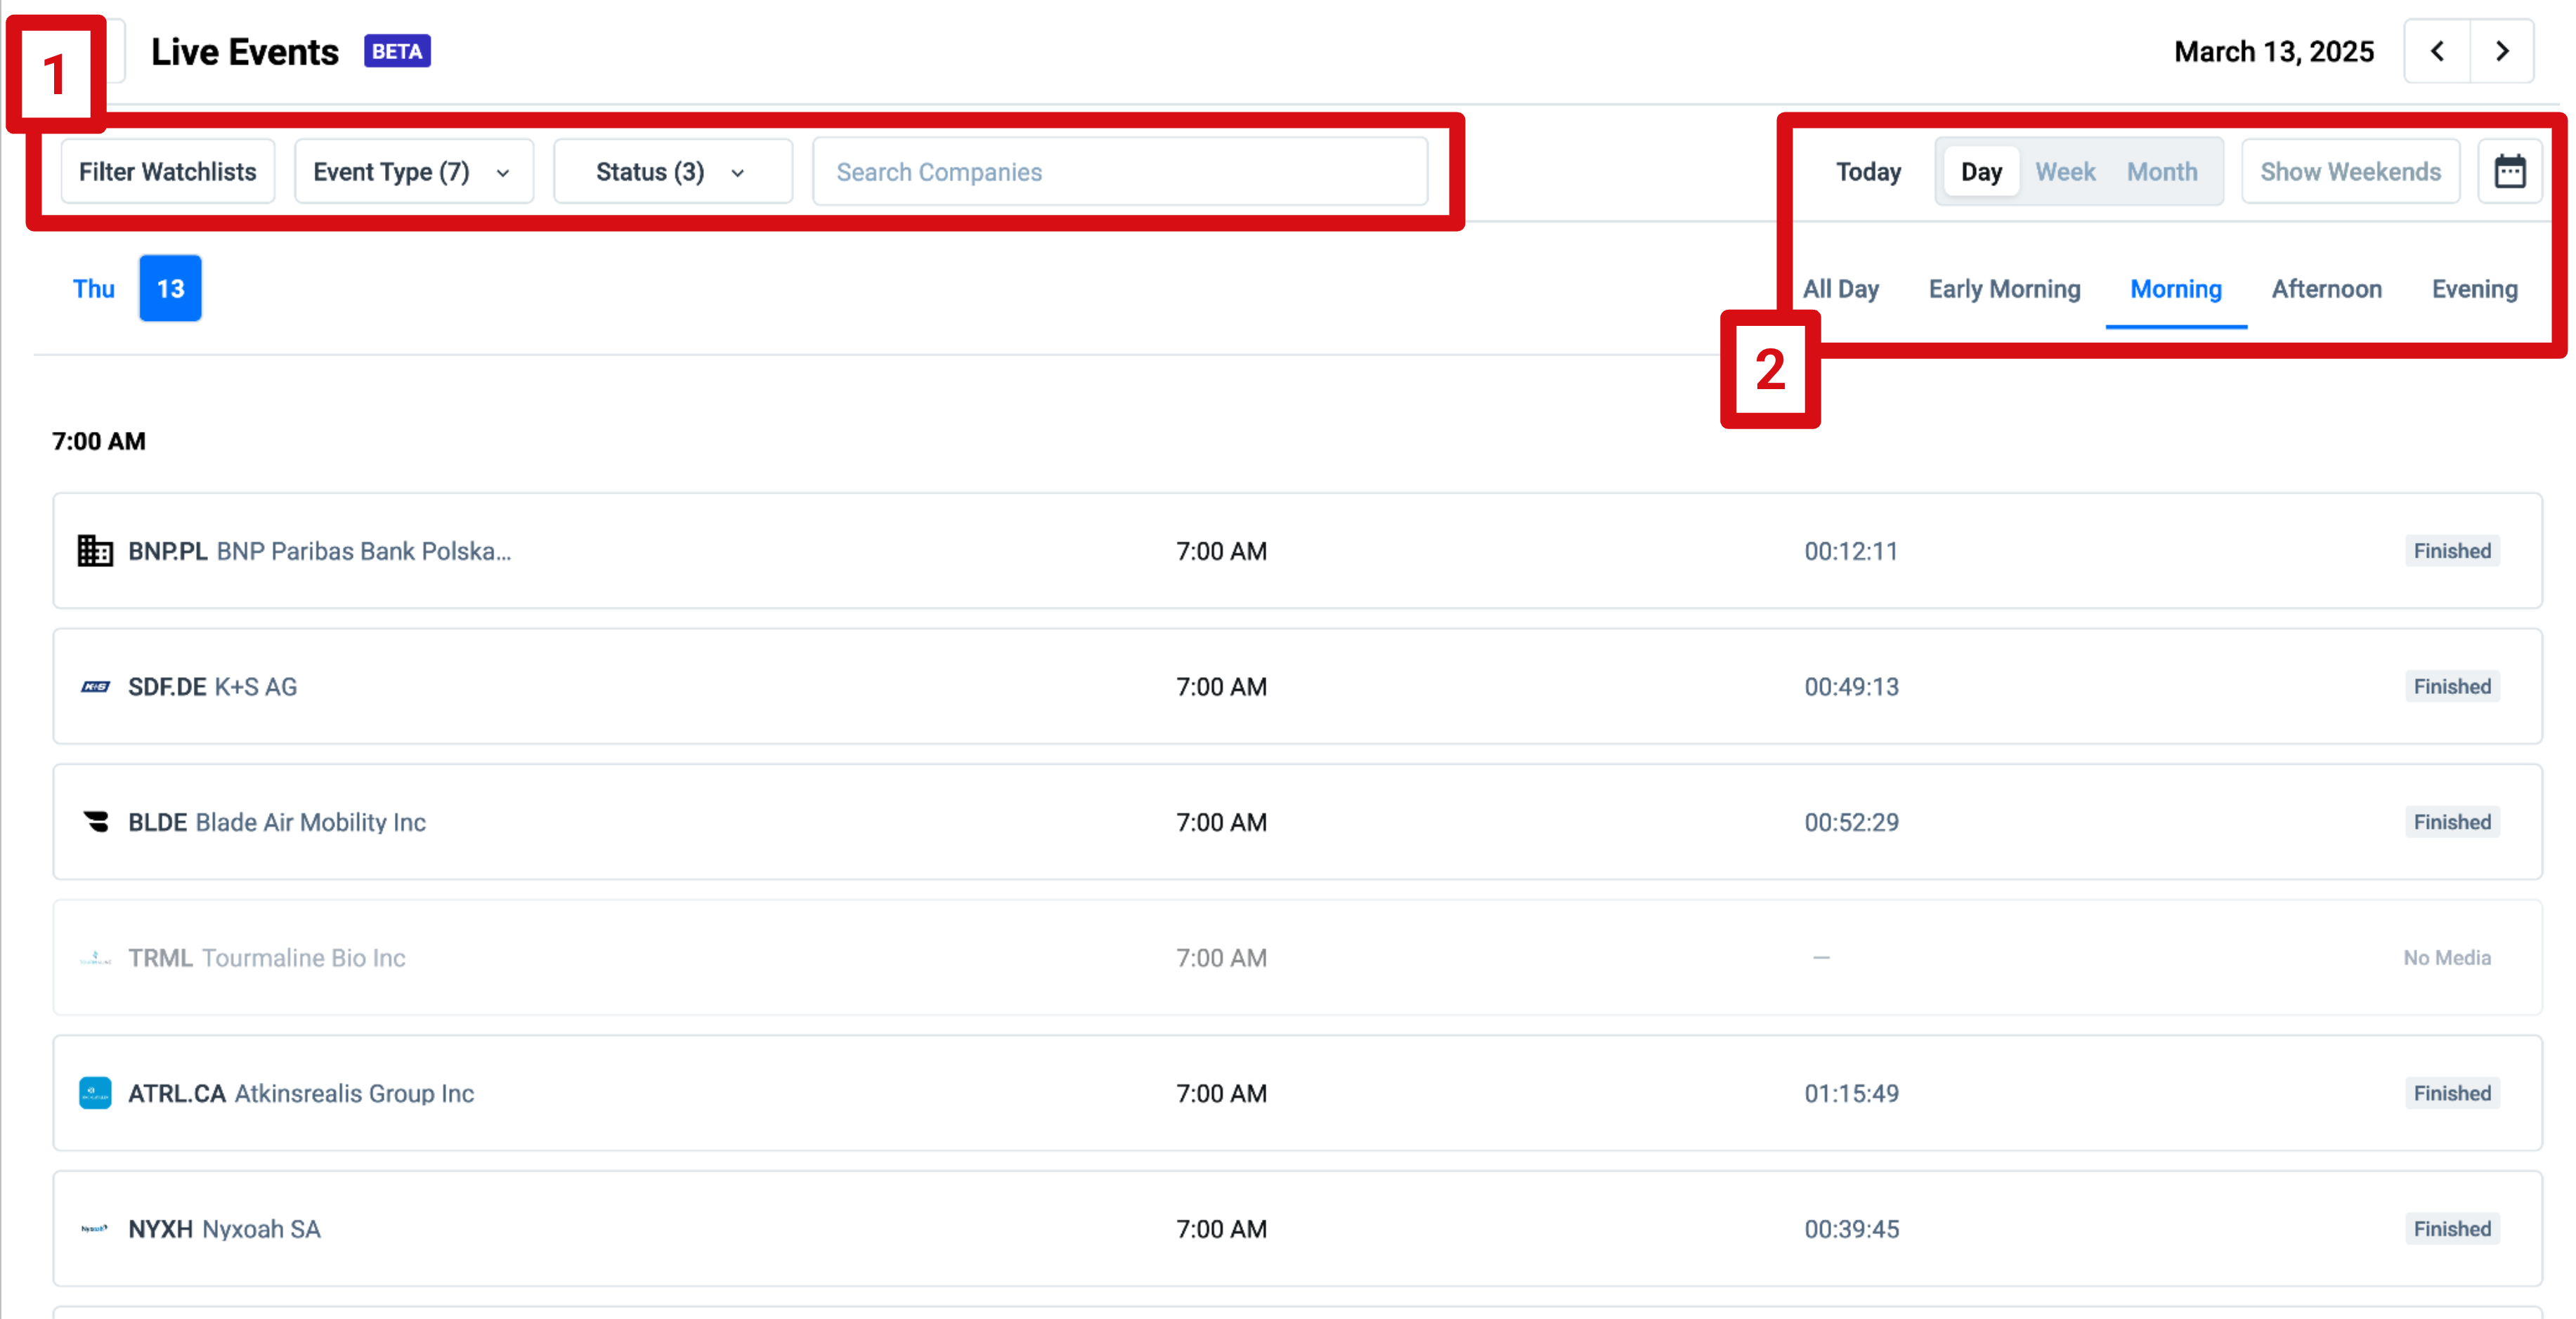Select the Early Morning tab
This screenshot has width=2576, height=1319.
pyautogui.click(x=2004, y=289)
